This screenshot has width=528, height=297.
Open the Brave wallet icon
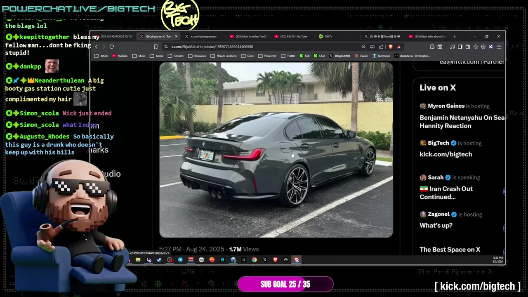pos(468,47)
